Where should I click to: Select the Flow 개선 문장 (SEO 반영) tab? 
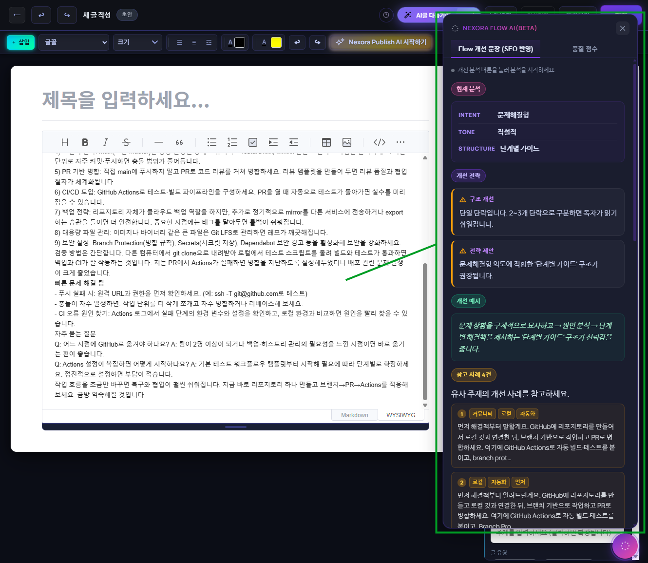tap(495, 49)
